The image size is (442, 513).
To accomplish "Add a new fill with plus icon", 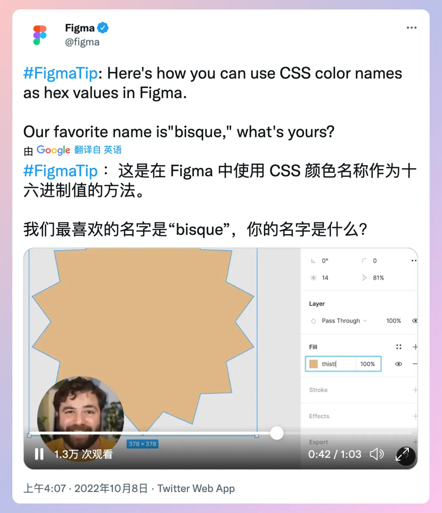I will click(415, 347).
